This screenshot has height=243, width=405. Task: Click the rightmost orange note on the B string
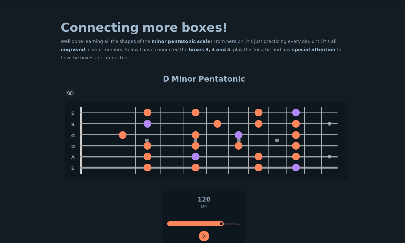pyautogui.click(x=296, y=124)
